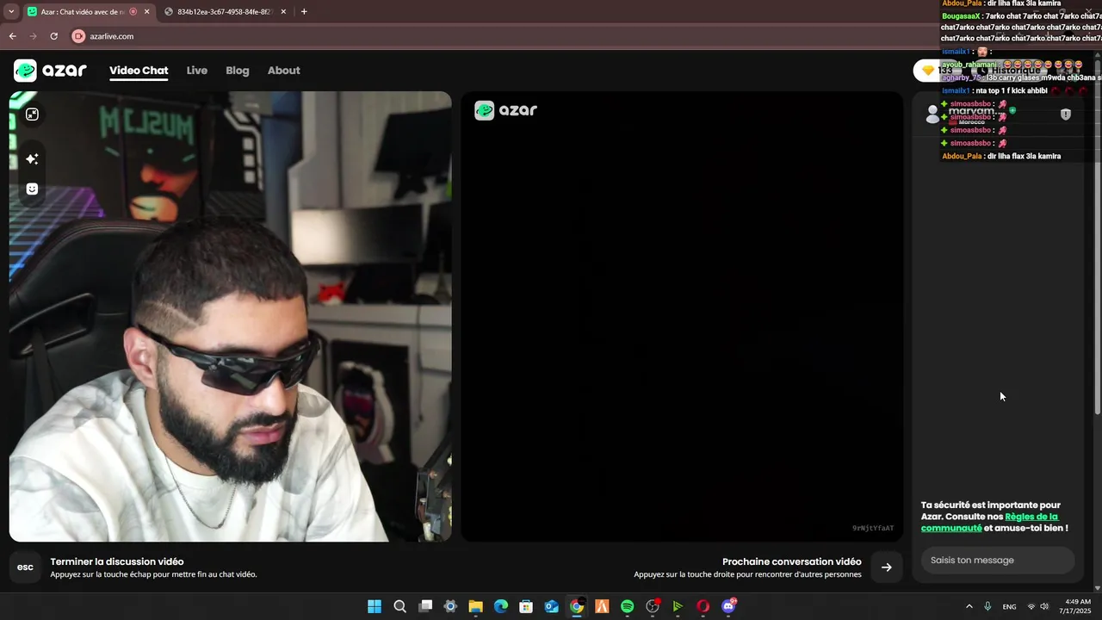
Task: Open OBS Studio from the taskbar
Action: (x=653, y=606)
